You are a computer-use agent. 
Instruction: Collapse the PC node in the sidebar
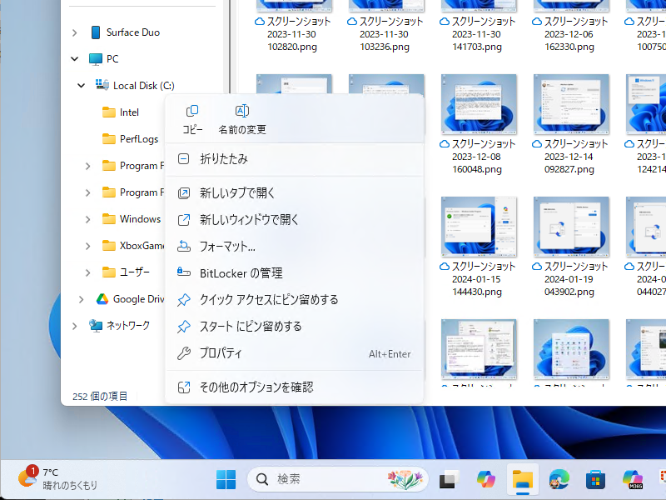coord(73,58)
